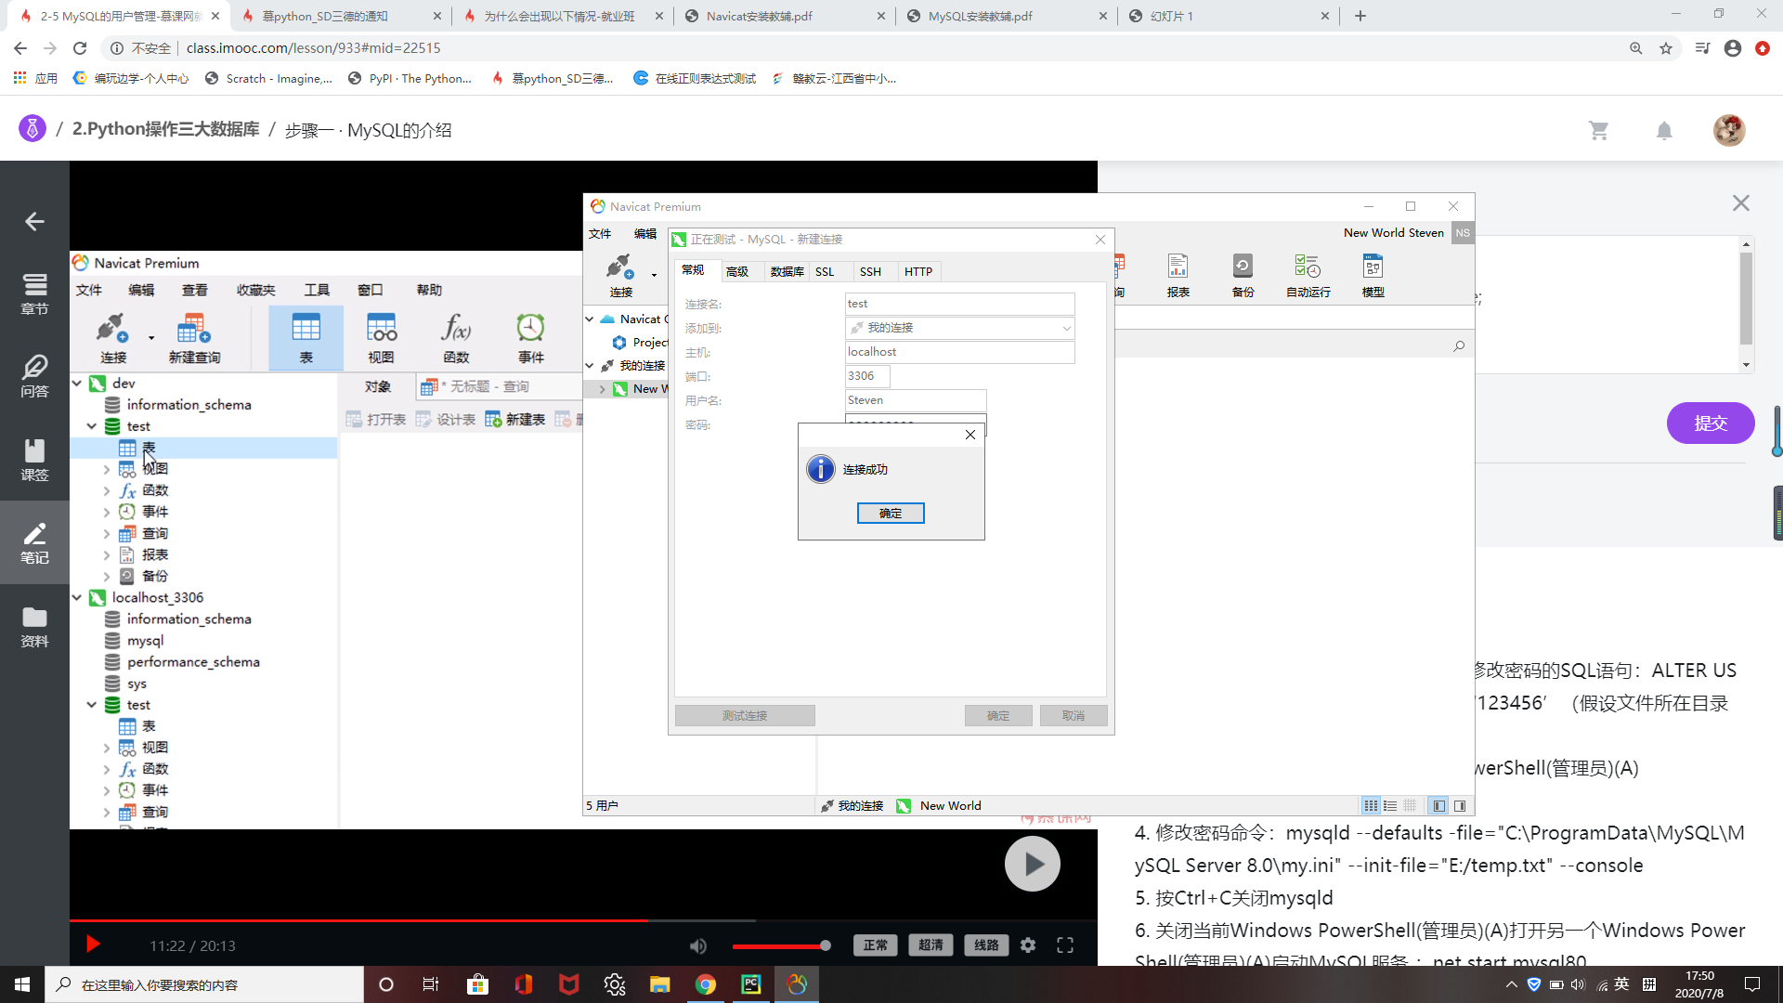The image size is (1783, 1003).
Task: Click the 新建表 button
Action: tap(515, 420)
